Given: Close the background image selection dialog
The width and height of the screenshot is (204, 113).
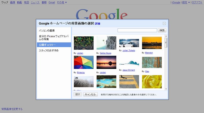Looking at the screenshot, I should (164, 23).
